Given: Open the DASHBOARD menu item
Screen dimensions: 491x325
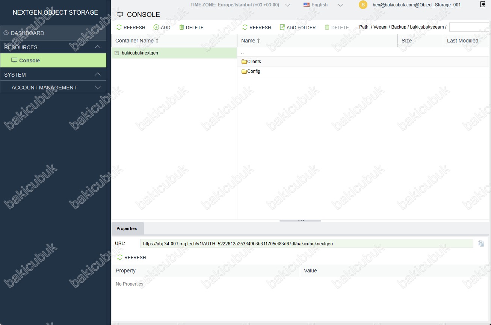Looking at the screenshot, I should [x=53, y=33].
